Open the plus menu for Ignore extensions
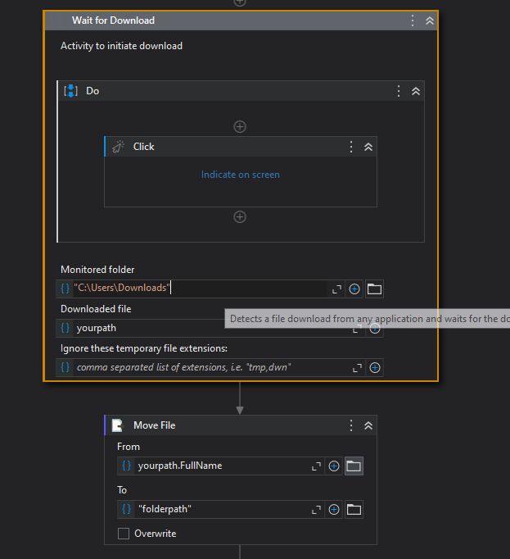Viewport: 510px width, 559px height. tap(375, 367)
